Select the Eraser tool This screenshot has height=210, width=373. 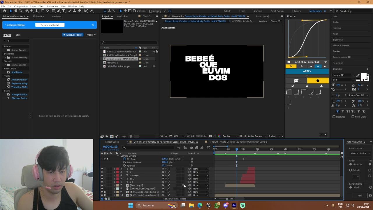[x=80, y=11]
